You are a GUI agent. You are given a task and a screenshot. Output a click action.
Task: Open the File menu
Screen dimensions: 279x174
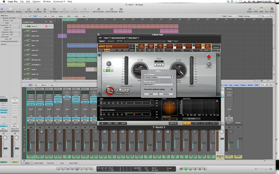pyautogui.click(x=22, y=1)
